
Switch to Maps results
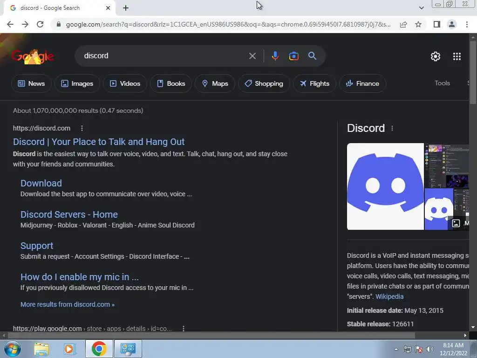click(x=215, y=83)
